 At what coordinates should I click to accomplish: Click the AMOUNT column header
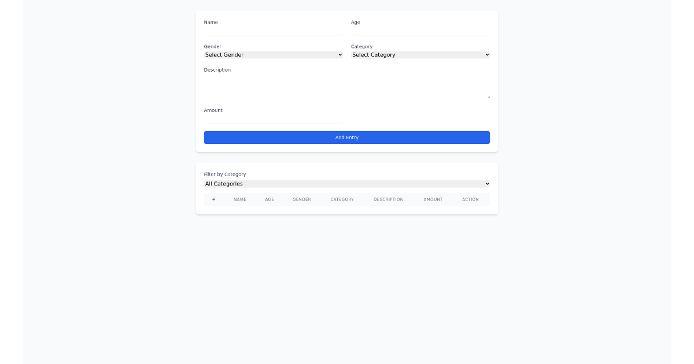[433, 199]
